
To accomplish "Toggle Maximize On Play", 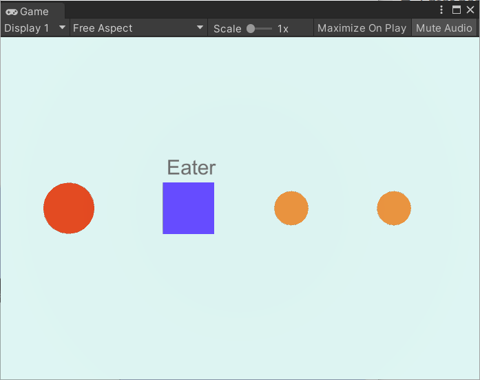I will (362, 28).
